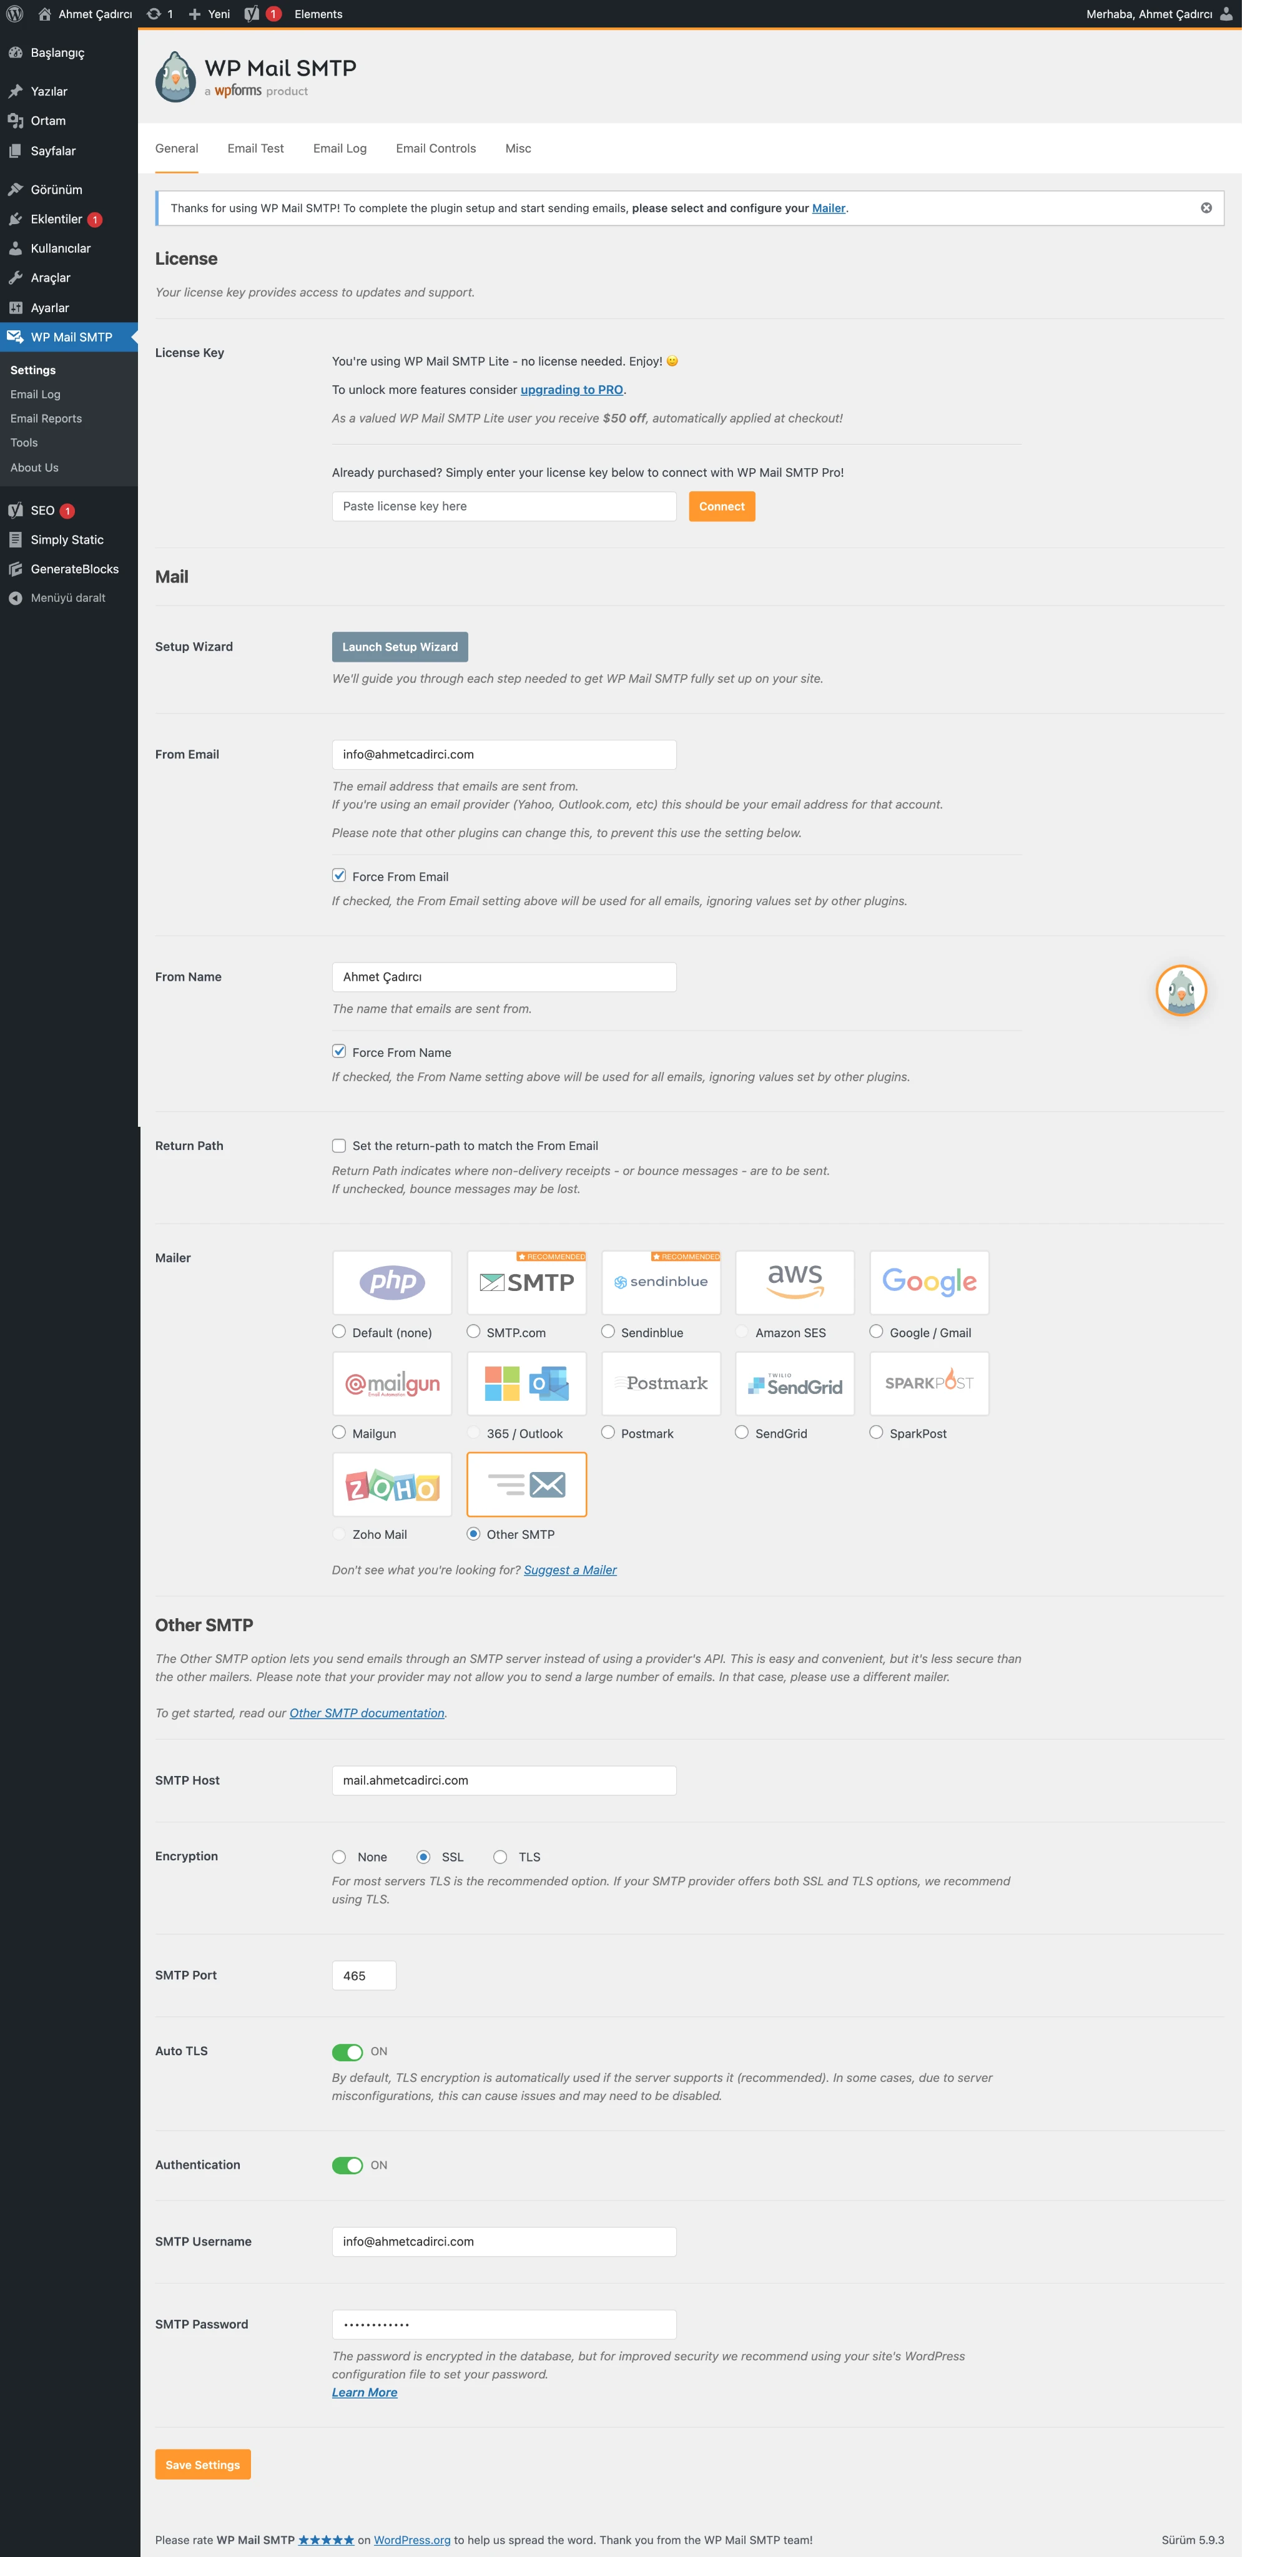Click the Yoast SEO icon in admin bar

click(252, 14)
